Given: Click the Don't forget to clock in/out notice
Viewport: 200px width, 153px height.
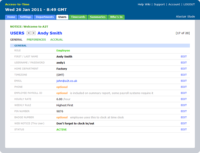Looking at the screenshot, I should click(75, 123).
